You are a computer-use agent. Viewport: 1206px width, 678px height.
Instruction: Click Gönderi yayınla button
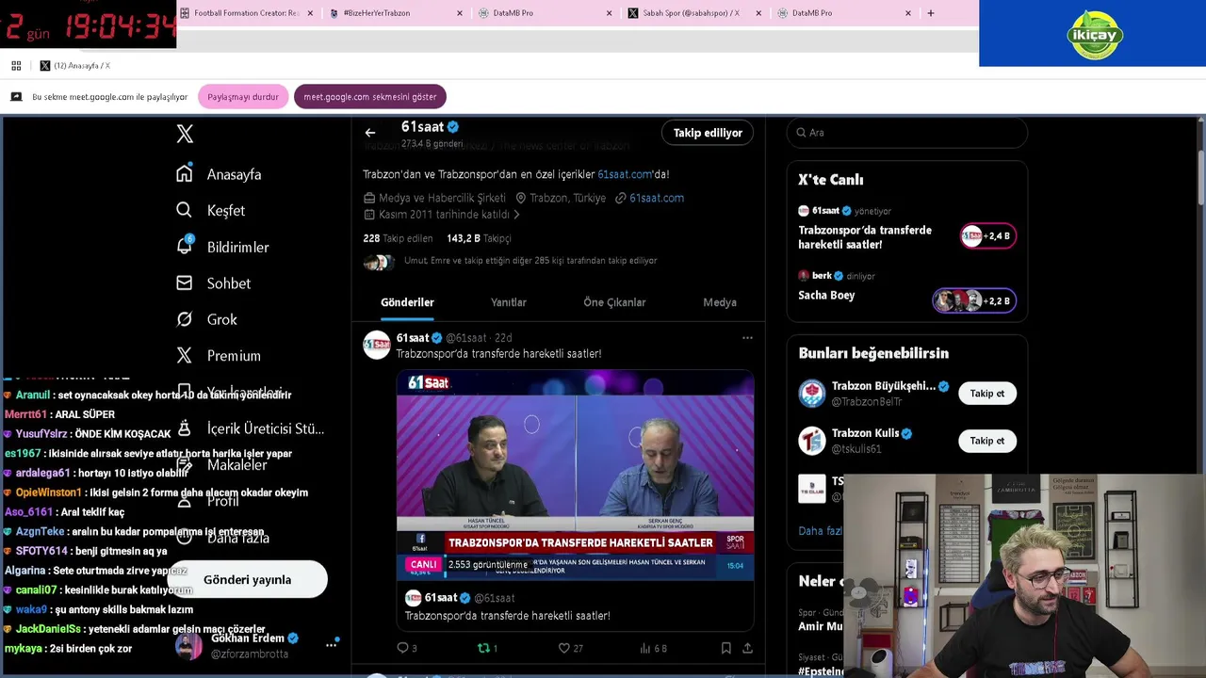(248, 580)
